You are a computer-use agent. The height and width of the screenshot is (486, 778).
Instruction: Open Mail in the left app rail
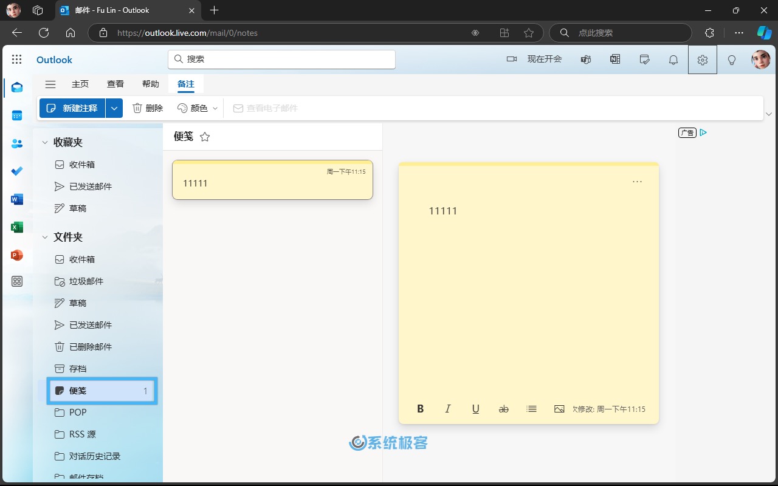17,87
